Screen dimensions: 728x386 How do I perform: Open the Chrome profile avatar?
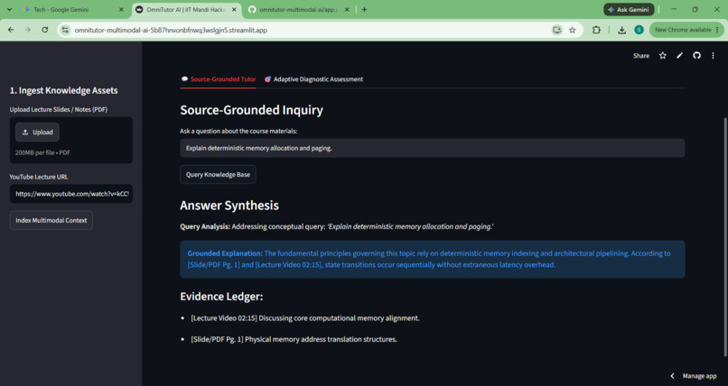pyautogui.click(x=639, y=30)
